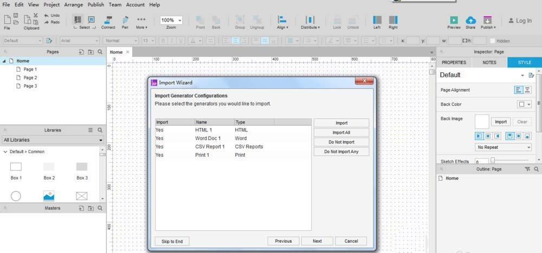
Task: Click the Preview play icon
Action: pyautogui.click(x=454, y=21)
